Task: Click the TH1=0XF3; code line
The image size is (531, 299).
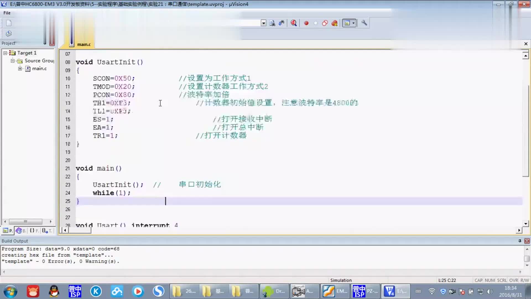Action: (x=111, y=103)
